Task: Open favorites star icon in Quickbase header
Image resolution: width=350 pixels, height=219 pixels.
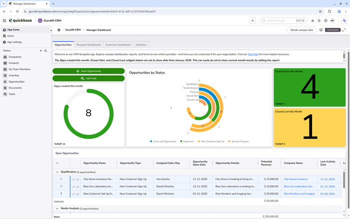Action: tap(312, 21)
